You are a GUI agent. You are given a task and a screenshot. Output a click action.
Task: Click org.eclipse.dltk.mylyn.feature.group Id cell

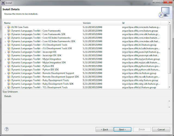[141, 59]
